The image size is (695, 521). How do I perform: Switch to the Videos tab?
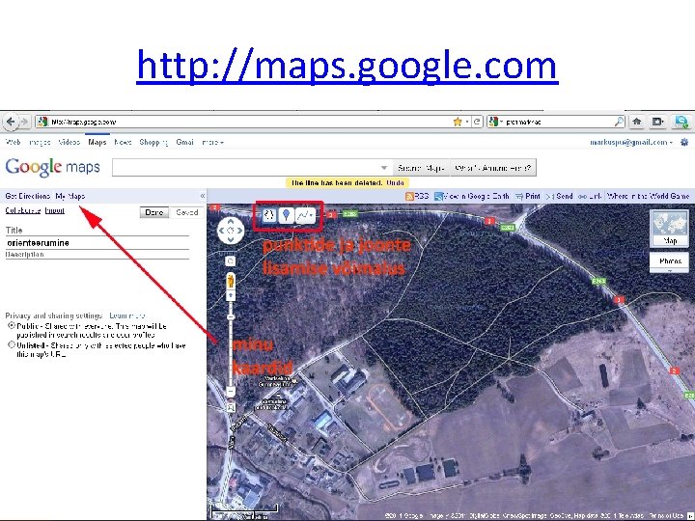[69, 142]
